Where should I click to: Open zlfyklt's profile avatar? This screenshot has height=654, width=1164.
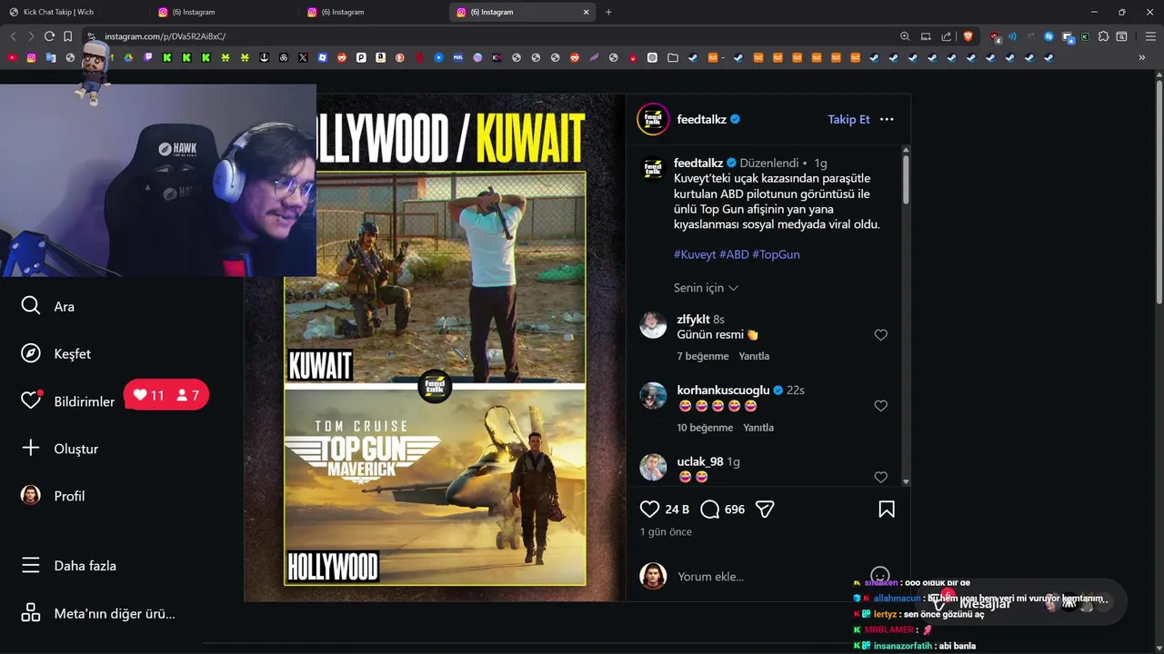(653, 324)
